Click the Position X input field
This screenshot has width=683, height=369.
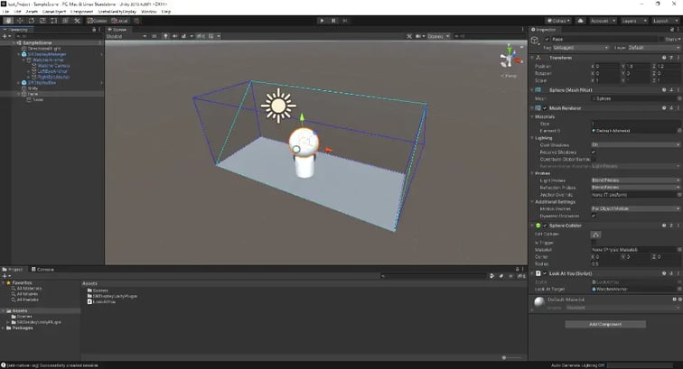[606, 67]
